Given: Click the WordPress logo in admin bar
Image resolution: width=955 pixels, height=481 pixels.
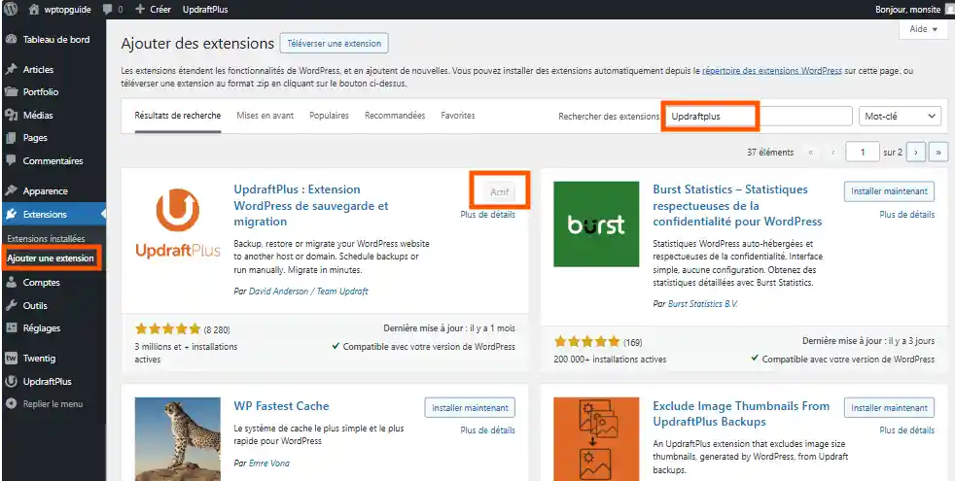Looking at the screenshot, I should (x=11, y=9).
